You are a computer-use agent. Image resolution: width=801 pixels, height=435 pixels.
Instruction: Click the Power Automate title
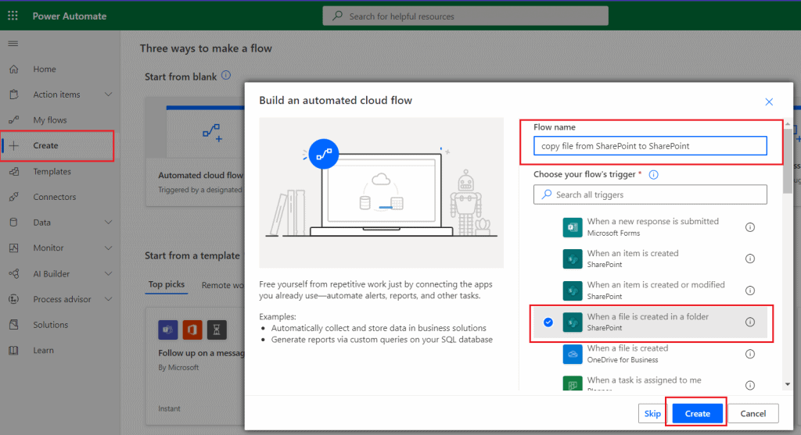click(x=70, y=16)
